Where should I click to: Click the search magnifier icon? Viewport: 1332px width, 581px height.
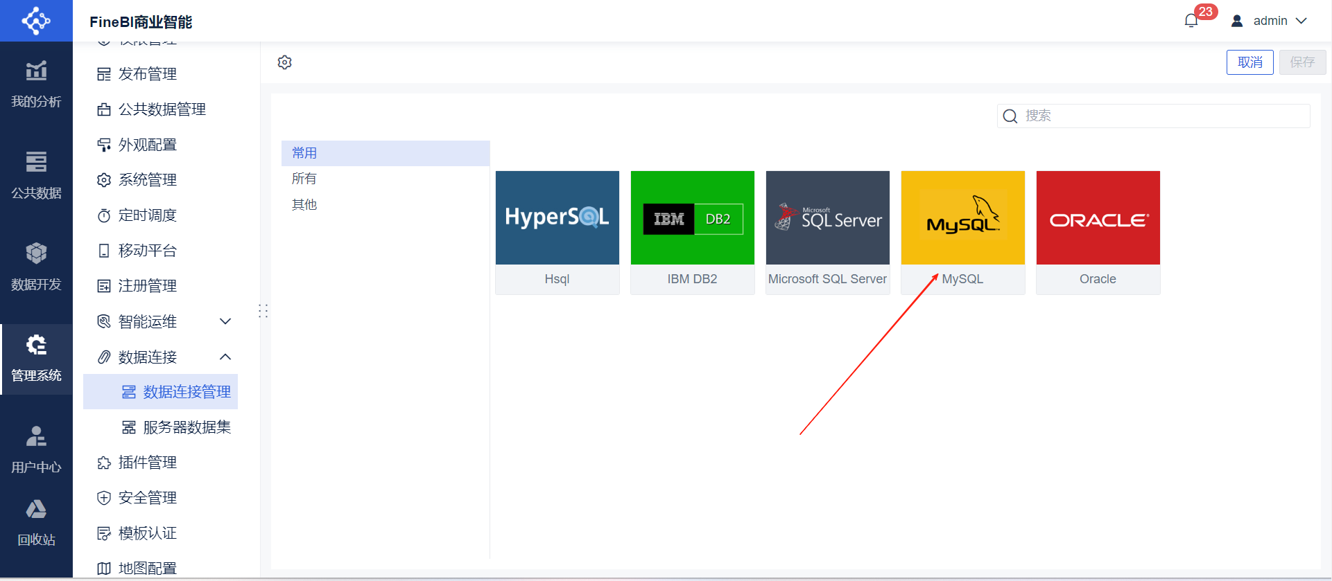tap(1010, 116)
